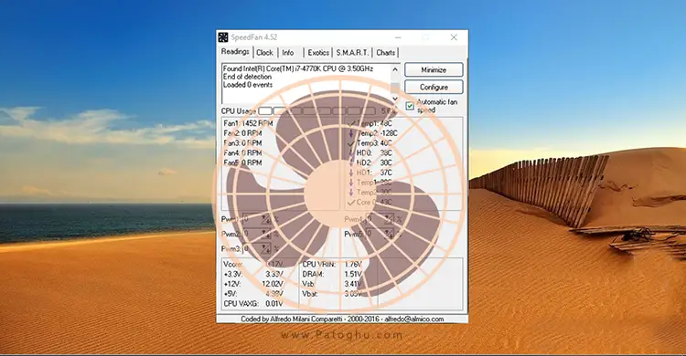Click the checkmark icon beside Temp1: 48C
Viewport: 686px width, 356px height.
351,123
